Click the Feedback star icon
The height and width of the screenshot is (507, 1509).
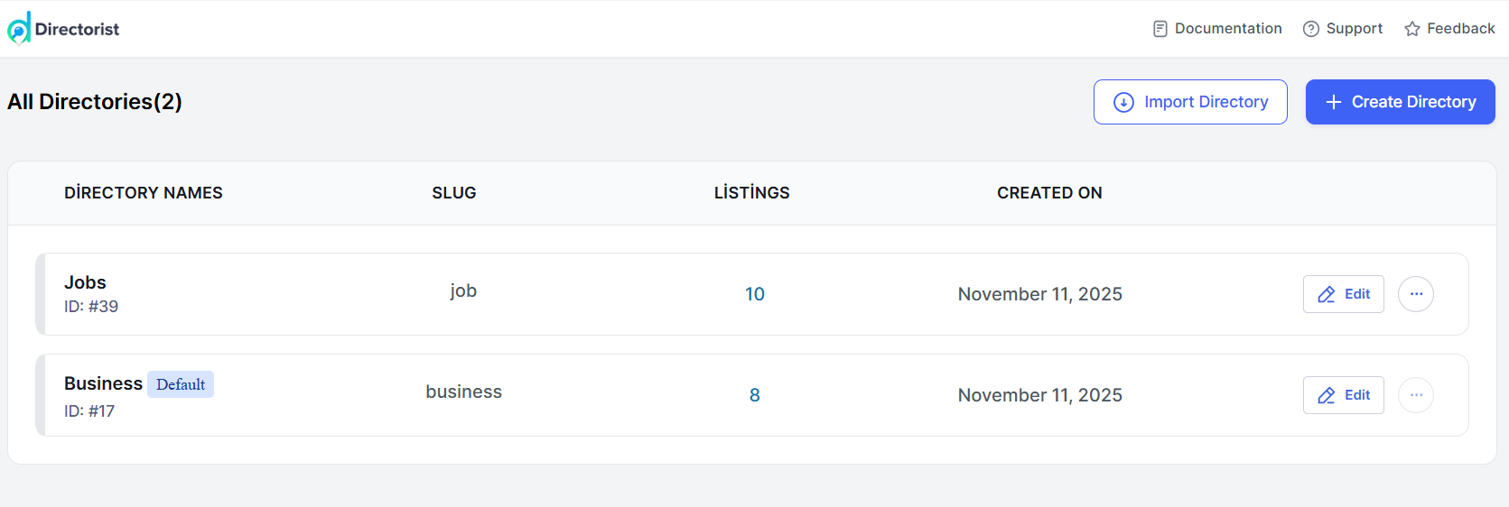1412,29
